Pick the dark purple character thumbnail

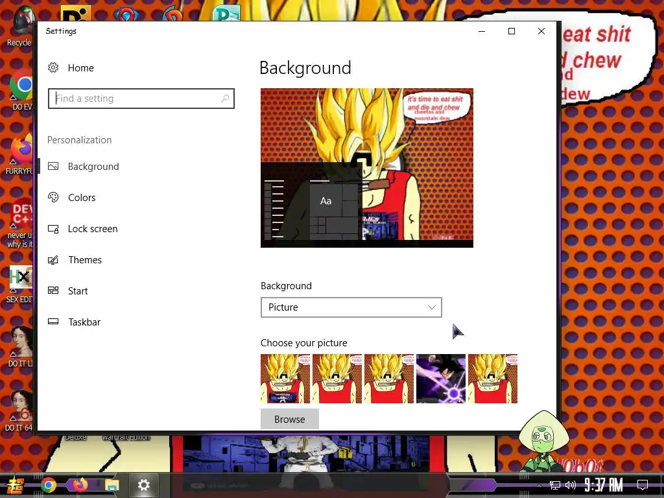coord(441,379)
